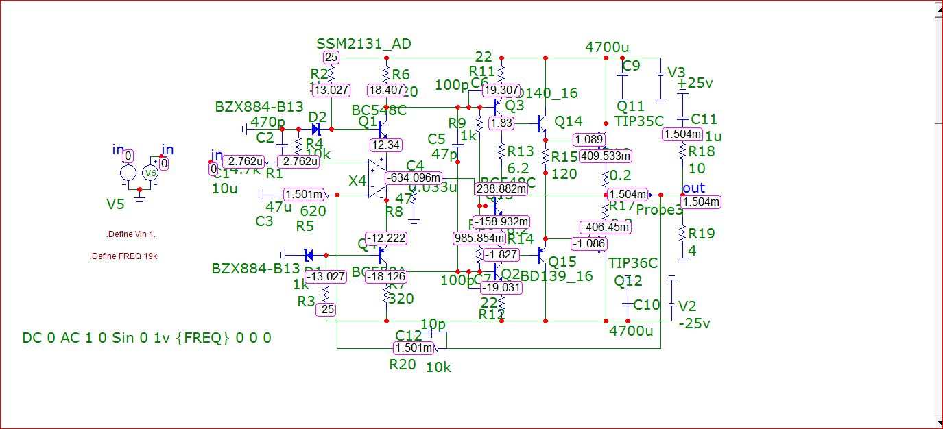Select the R2 resistor symbol
Image resolution: width=943 pixels, height=429 pixels.
point(331,73)
